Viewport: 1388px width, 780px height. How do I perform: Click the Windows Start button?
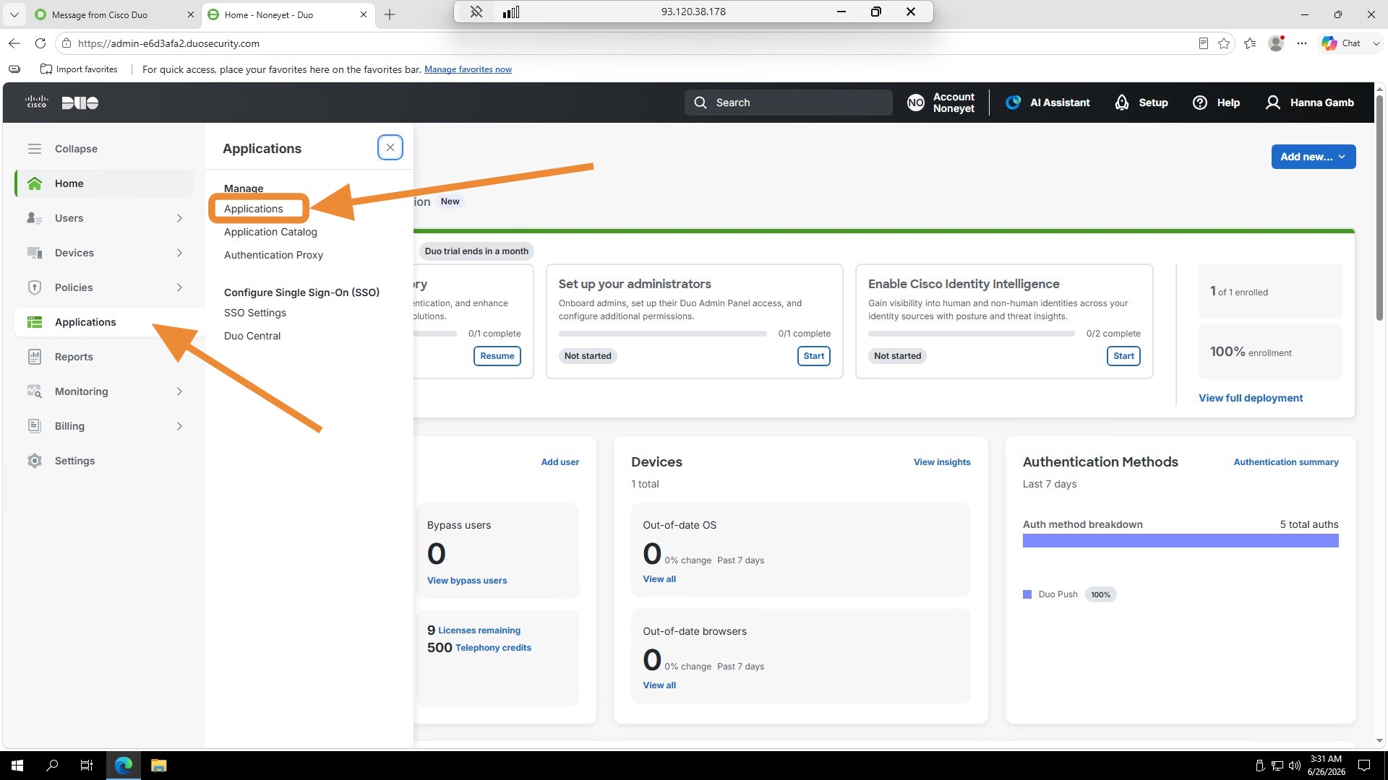pos(17,766)
